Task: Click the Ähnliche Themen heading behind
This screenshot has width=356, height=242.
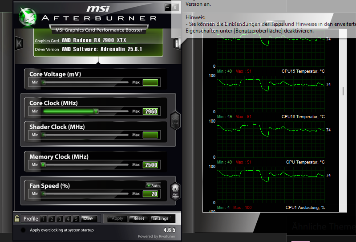Action: pos(324,226)
